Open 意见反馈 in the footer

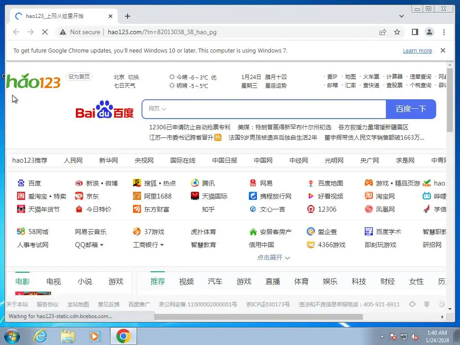tap(109, 304)
